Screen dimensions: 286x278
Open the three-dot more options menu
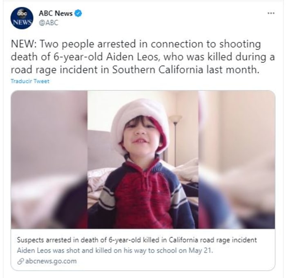point(271,13)
